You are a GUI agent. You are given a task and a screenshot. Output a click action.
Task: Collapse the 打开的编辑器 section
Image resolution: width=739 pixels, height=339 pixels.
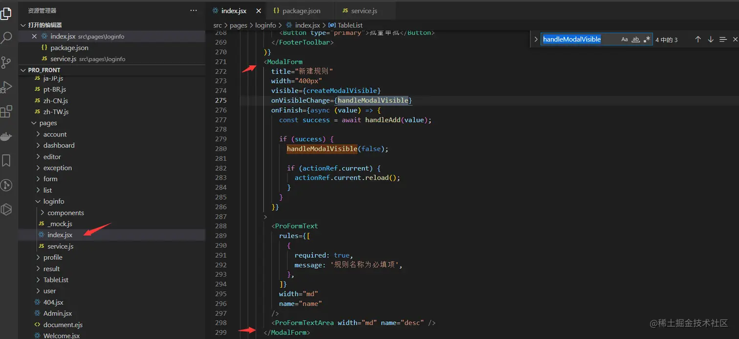[x=23, y=25]
